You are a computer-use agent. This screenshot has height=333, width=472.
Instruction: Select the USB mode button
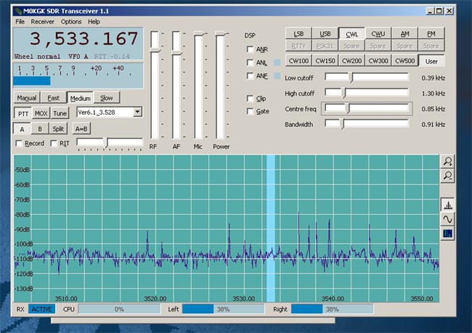coord(325,34)
